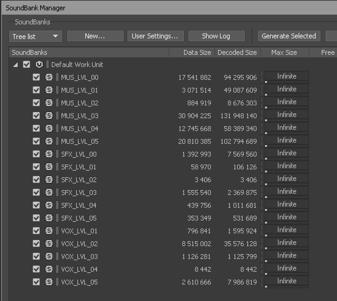
Task: Select the MUS_LVL_04 SoundBank name
Action: click(x=80, y=129)
